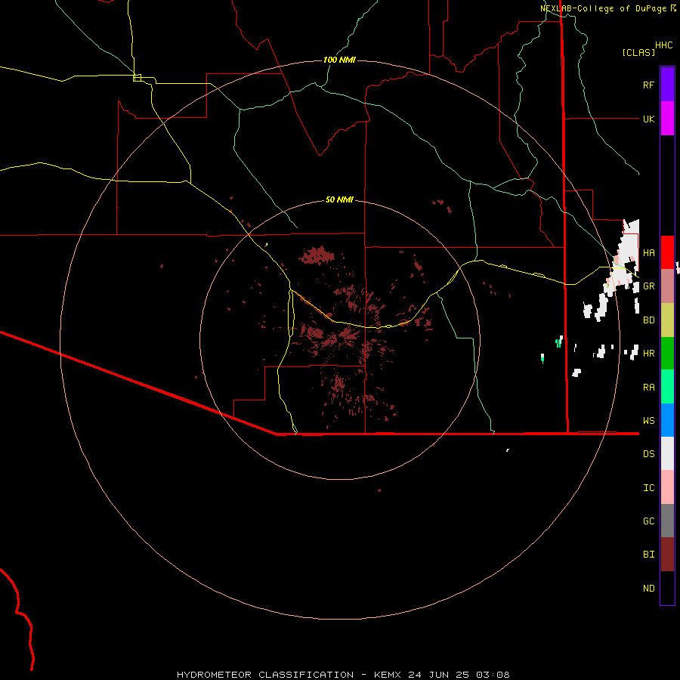Click the IC pink legend swatch

[667, 487]
